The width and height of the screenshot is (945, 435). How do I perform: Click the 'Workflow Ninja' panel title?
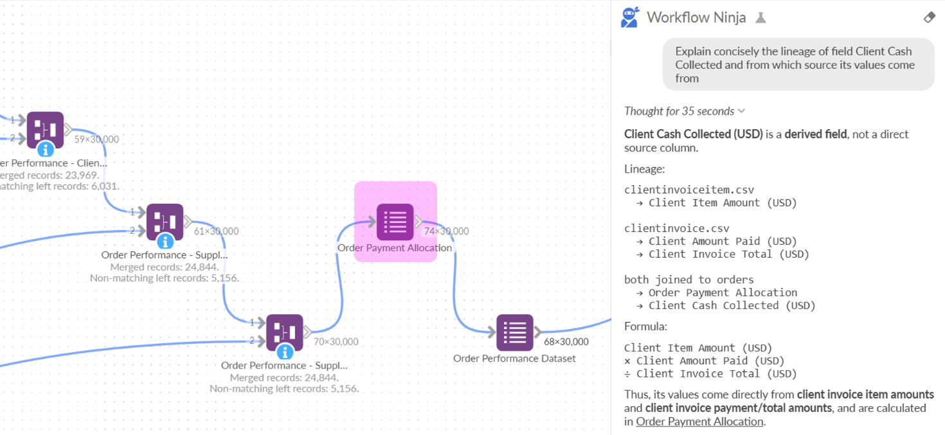click(696, 17)
